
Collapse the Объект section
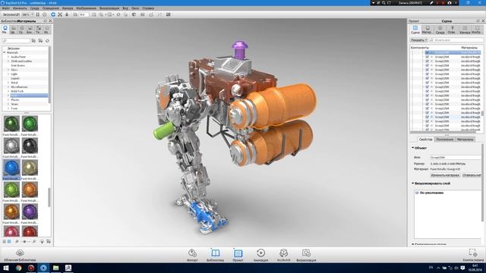point(413,148)
